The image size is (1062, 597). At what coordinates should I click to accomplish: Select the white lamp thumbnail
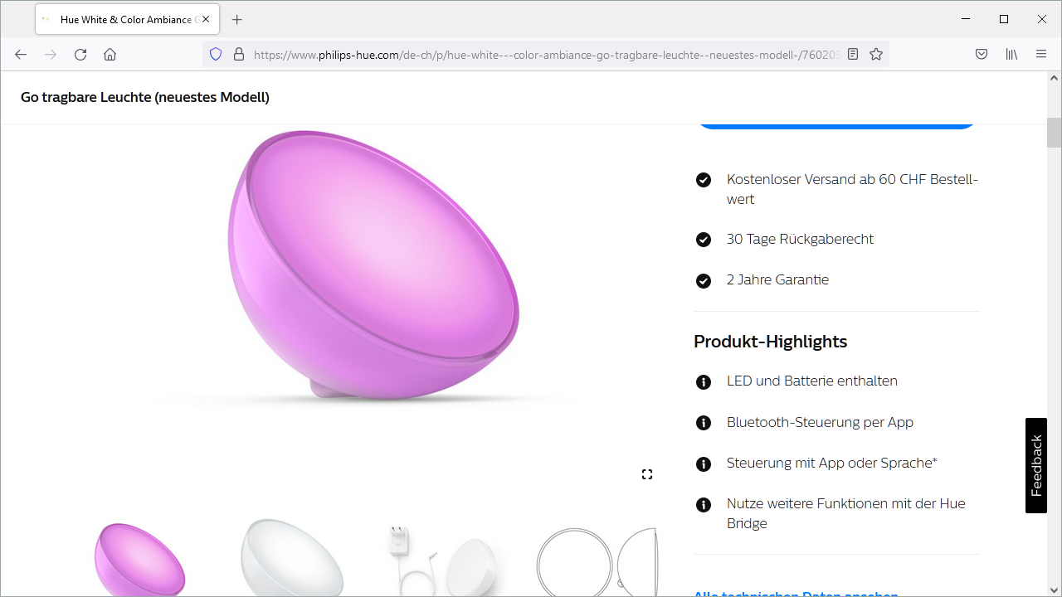(292, 557)
